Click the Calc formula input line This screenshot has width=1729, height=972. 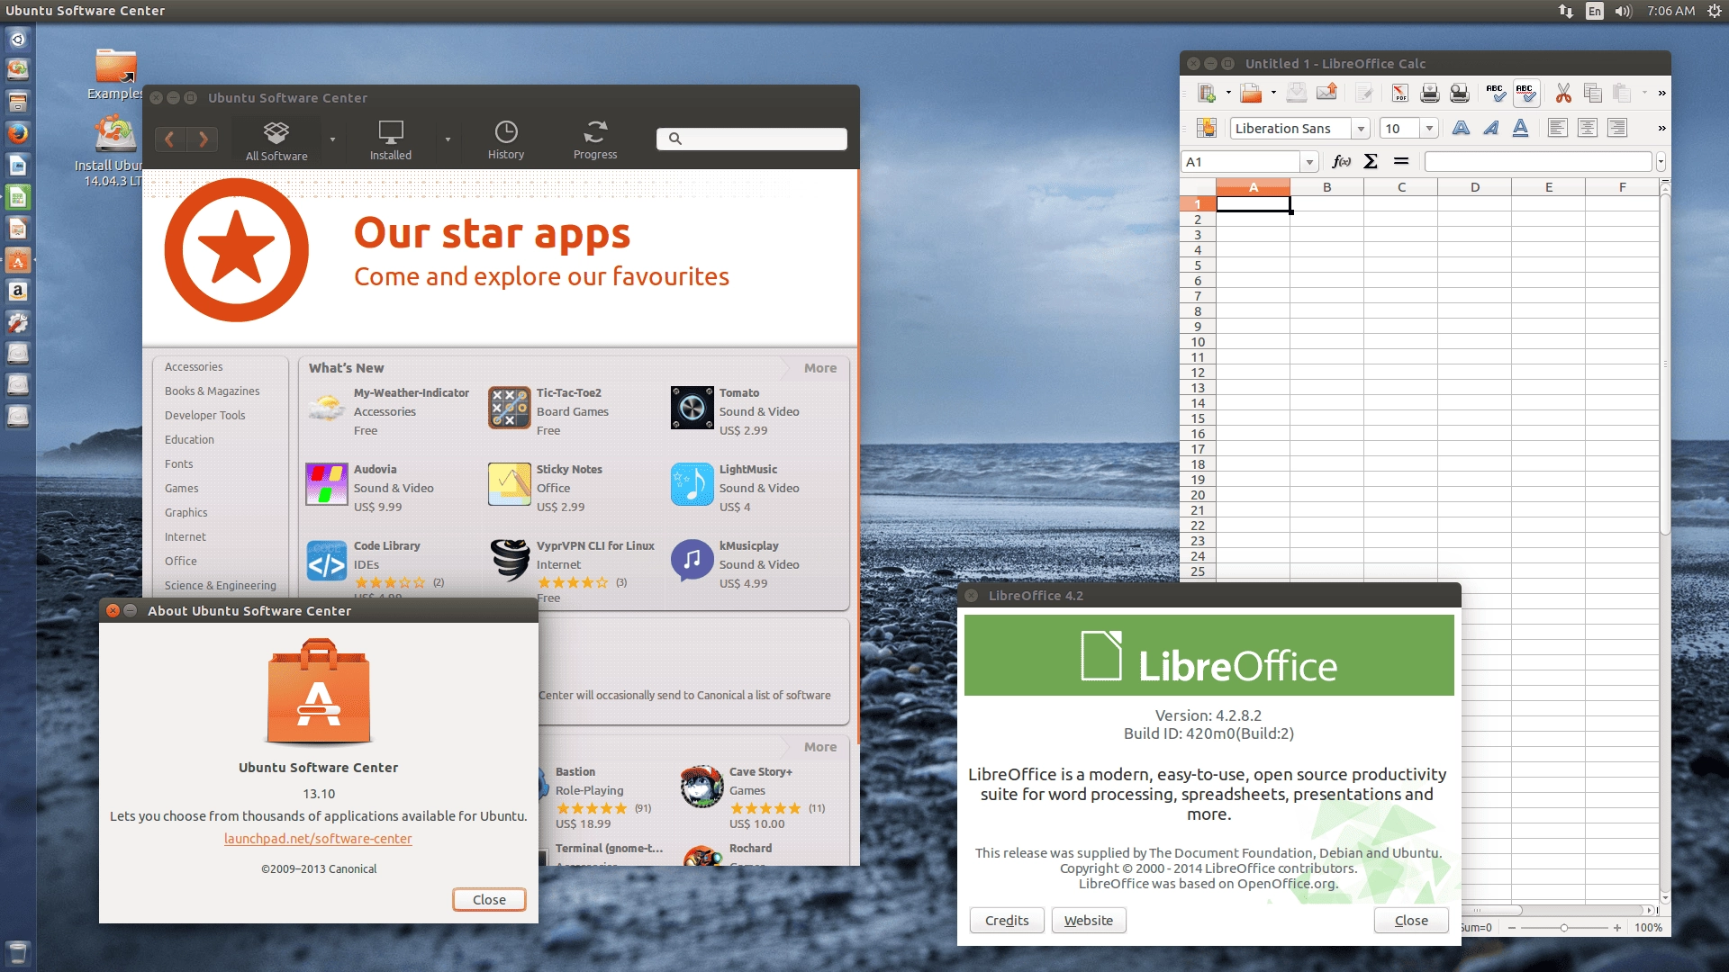tap(1538, 162)
